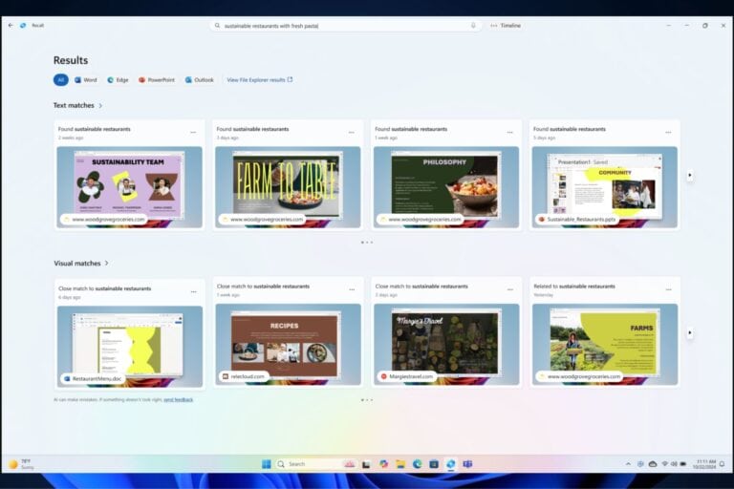
Task: Filter results by PowerPoint
Action: tap(157, 80)
